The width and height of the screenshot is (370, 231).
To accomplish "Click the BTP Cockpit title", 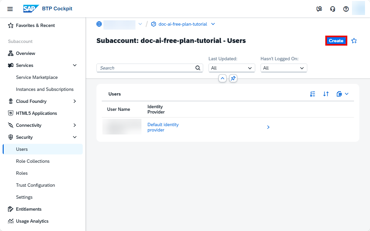I will (57, 9).
